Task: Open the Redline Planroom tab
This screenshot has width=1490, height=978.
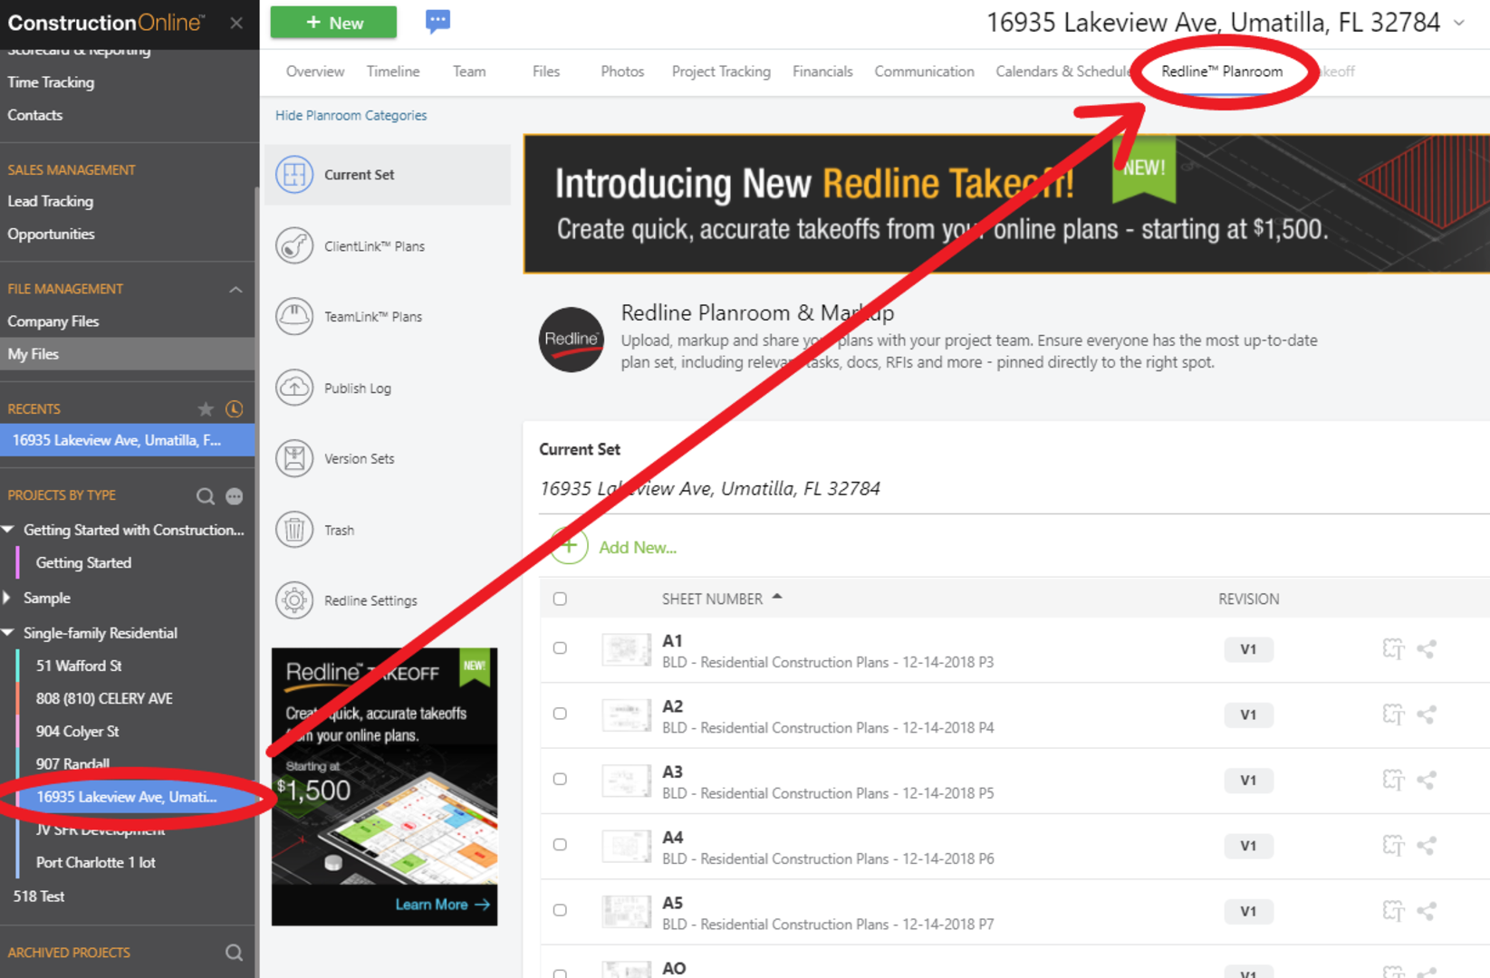Action: point(1222,72)
